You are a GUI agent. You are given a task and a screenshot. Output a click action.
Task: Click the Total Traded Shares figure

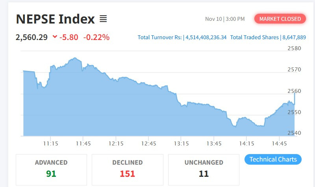(x=268, y=38)
